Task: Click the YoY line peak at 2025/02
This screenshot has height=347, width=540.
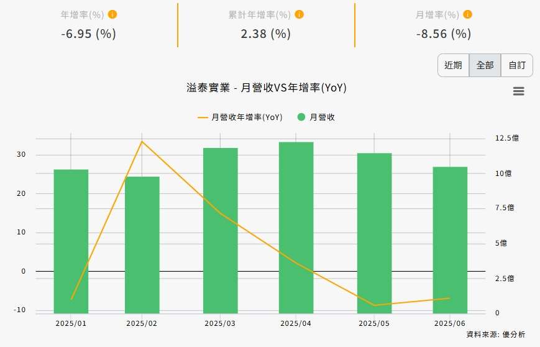Action: point(142,141)
